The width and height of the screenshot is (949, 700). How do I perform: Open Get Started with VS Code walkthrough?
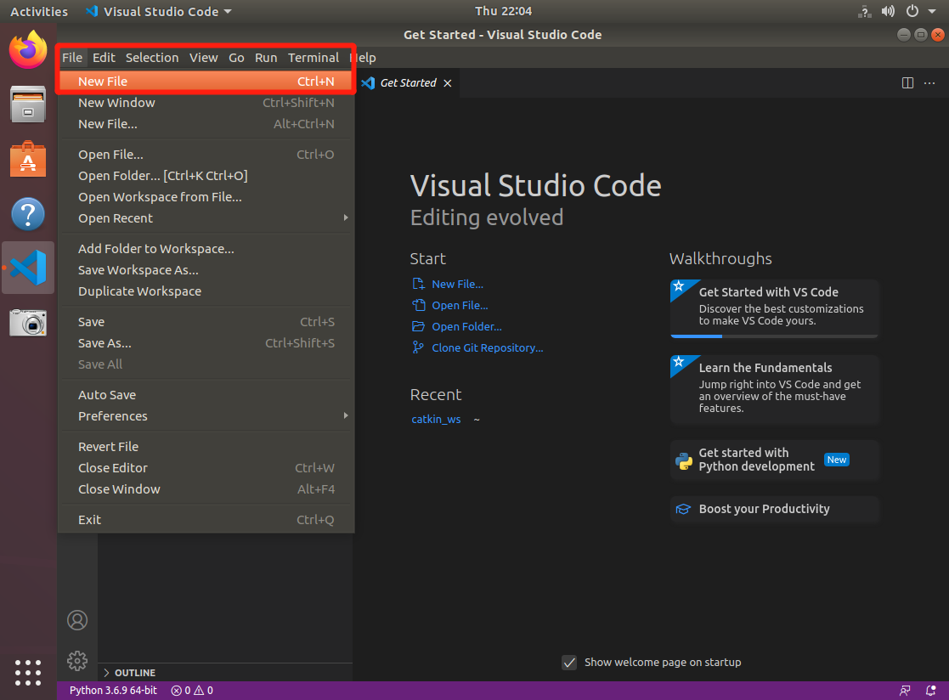(x=774, y=308)
